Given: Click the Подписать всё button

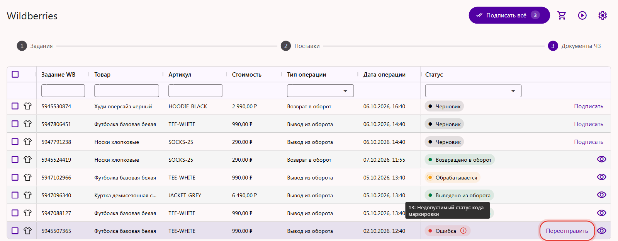Looking at the screenshot, I should pyautogui.click(x=509, y=15).
